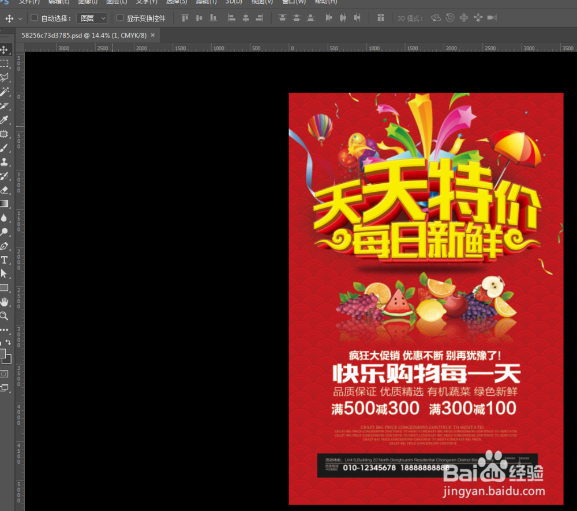The width and height of the screenshot is (577, 511).
Task: Toggle Quick Mask mode at toolbar bottom
Action: coord(5,374)
